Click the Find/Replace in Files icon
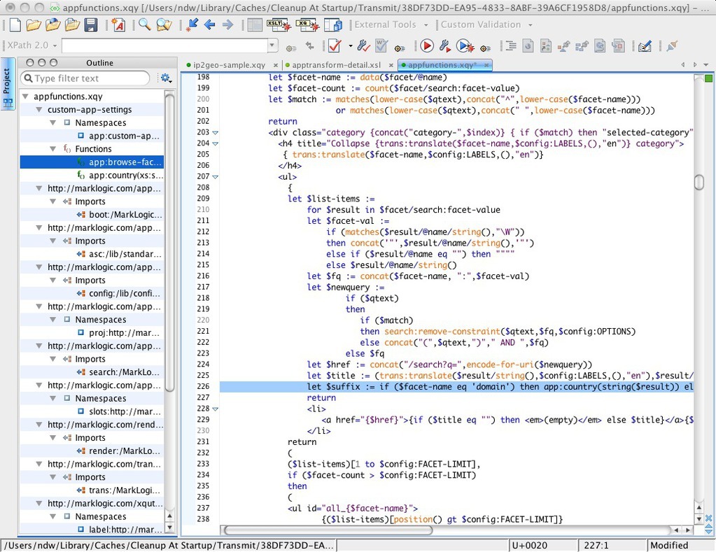The height and width of the screenshot is (552, 716). (x=164, y=24)
